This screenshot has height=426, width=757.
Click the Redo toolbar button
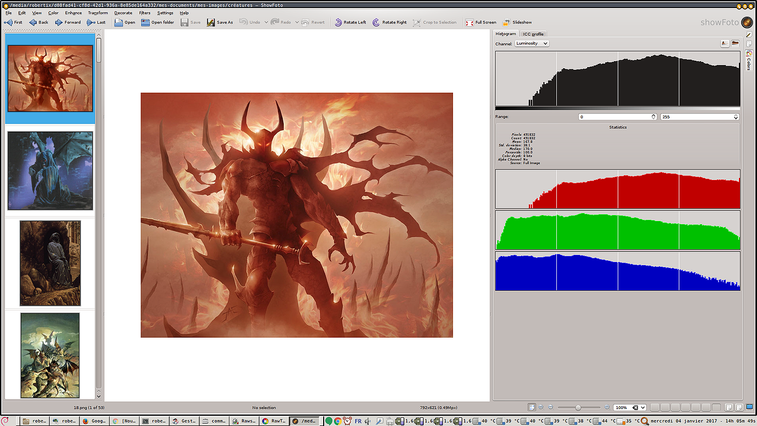pos(282,22)
